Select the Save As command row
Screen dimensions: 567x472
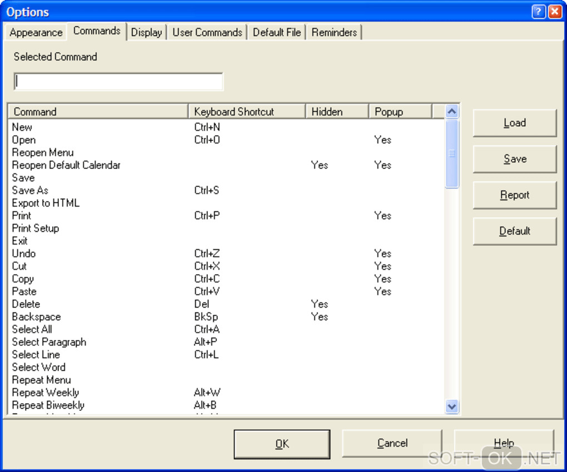coord(226,191)
